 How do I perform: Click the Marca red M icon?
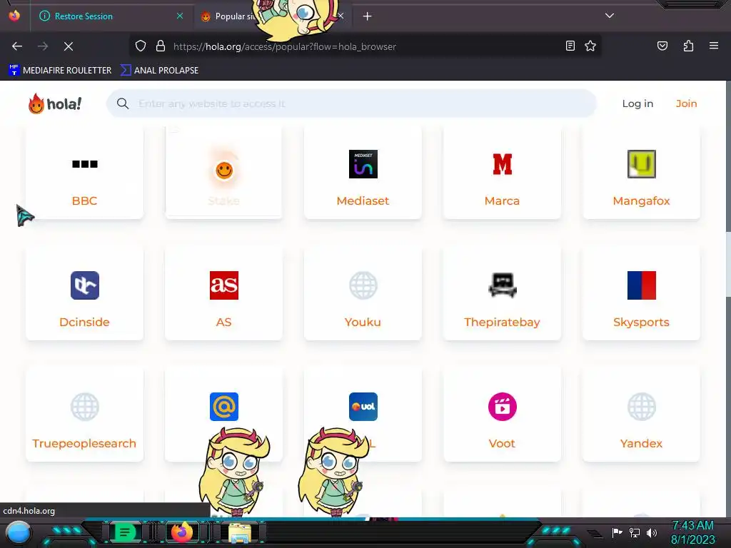click(502, 164)
